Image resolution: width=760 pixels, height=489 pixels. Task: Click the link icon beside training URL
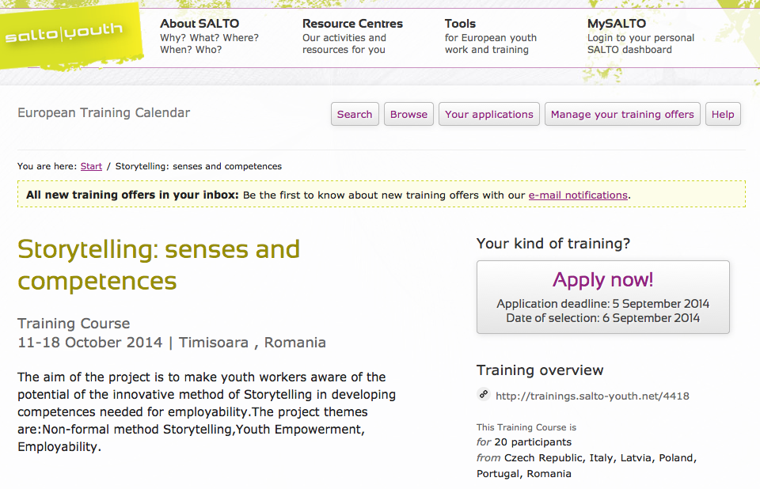point(483,395)
